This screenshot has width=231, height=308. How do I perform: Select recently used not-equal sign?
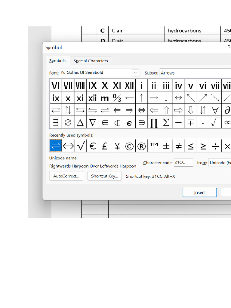tap(178, 146)
